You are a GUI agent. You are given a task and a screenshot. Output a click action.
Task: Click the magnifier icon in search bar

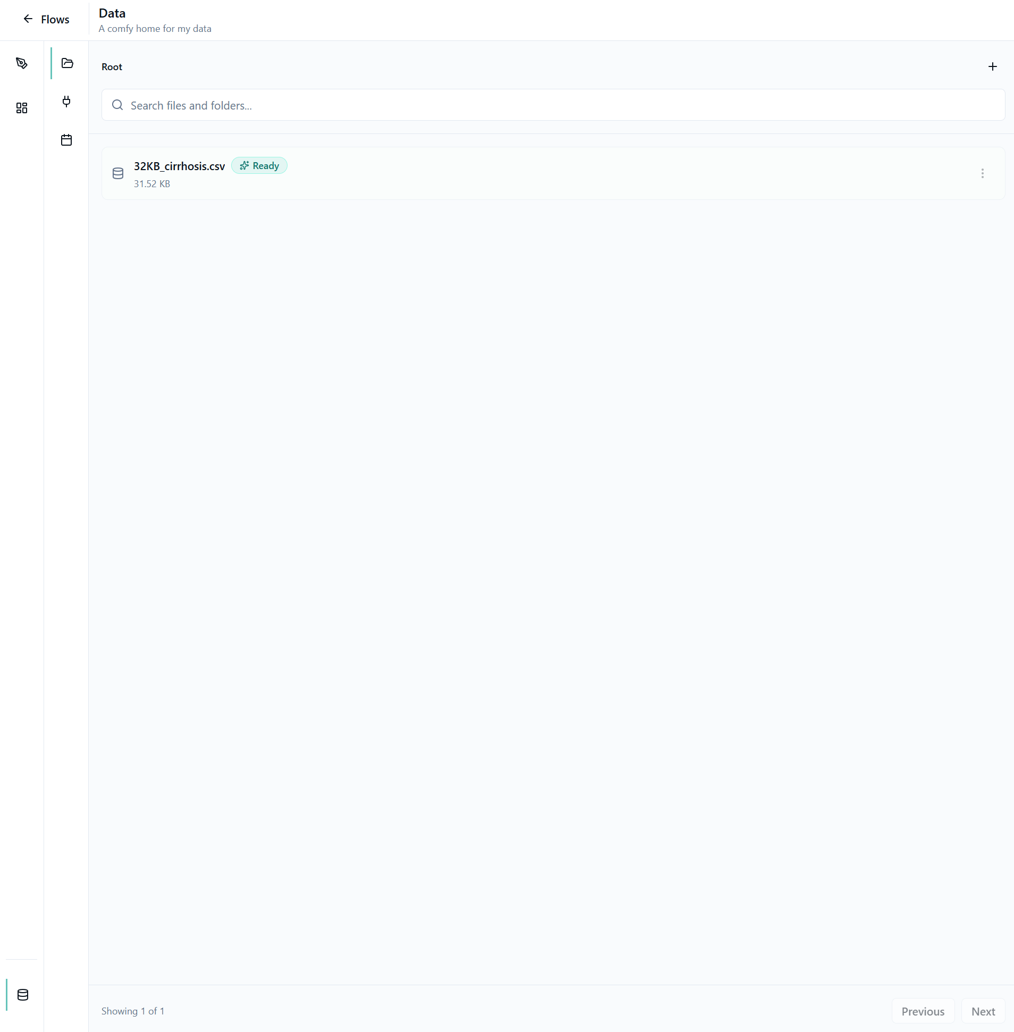tap(117, 105)
